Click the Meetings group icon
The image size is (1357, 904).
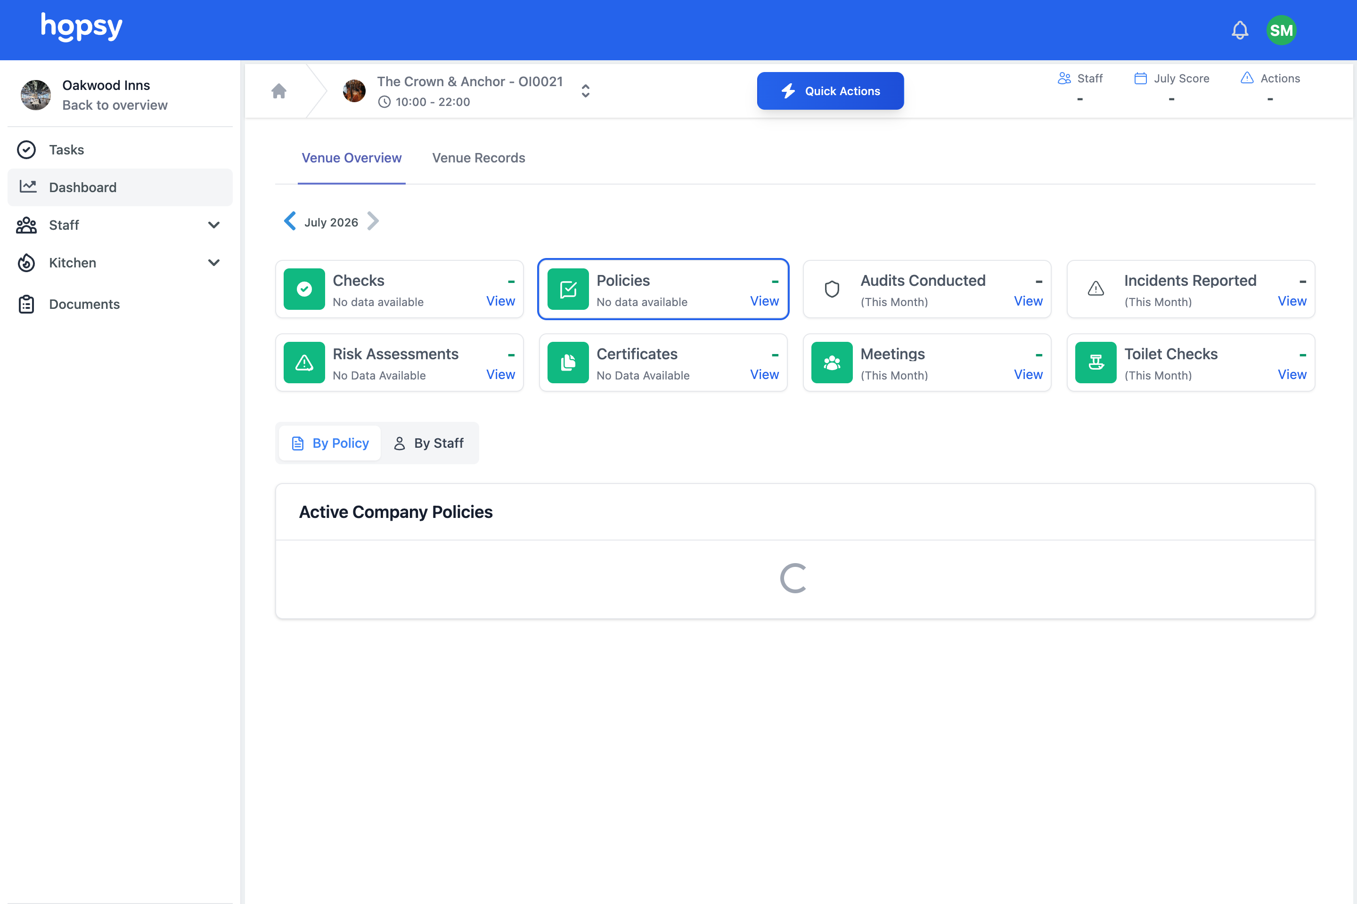point(832,363)
